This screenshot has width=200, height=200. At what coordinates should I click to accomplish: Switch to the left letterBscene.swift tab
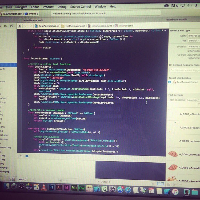click(x=33, y=20)
